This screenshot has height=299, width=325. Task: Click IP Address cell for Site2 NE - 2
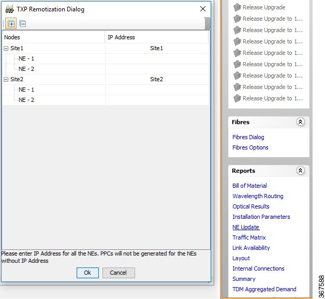157,100
